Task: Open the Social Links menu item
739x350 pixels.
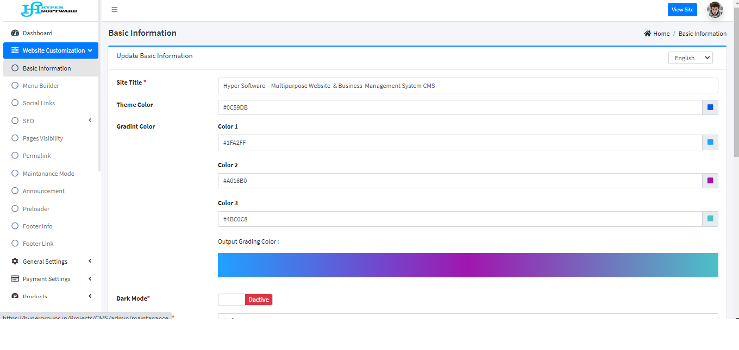Action: tap(39, 103)
